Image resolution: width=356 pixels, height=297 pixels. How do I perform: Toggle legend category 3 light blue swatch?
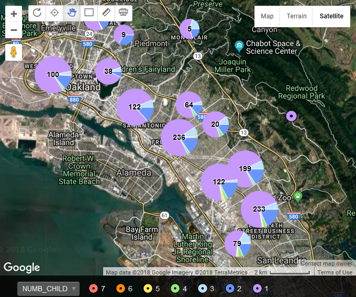[203, 289]
